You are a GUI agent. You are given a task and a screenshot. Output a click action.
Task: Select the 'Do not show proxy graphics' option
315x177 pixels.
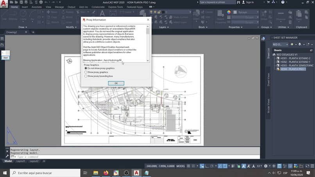click(86, 68)
